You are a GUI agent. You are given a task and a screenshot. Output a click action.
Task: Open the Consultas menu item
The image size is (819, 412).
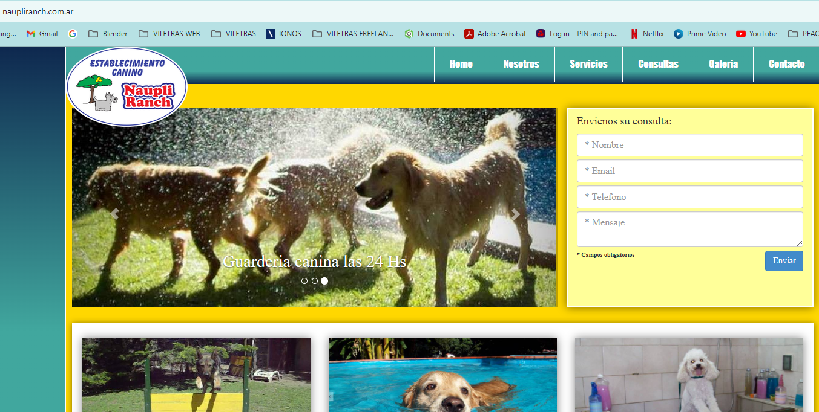658,64
